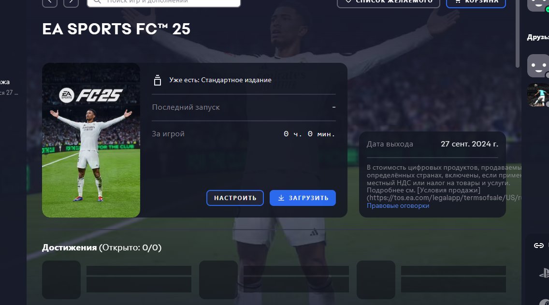Click the first achievement placeholder tile
Screen dimensions: 549x305
[x=61, y=279]
